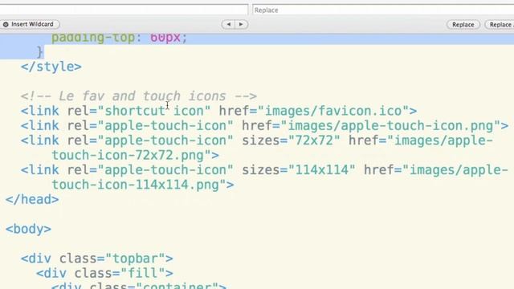Click into the Replace text field

(383, 10)
